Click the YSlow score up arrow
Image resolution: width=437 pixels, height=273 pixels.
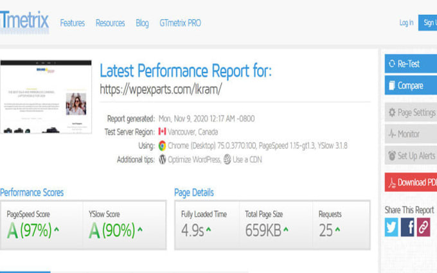tap(140, 229)
